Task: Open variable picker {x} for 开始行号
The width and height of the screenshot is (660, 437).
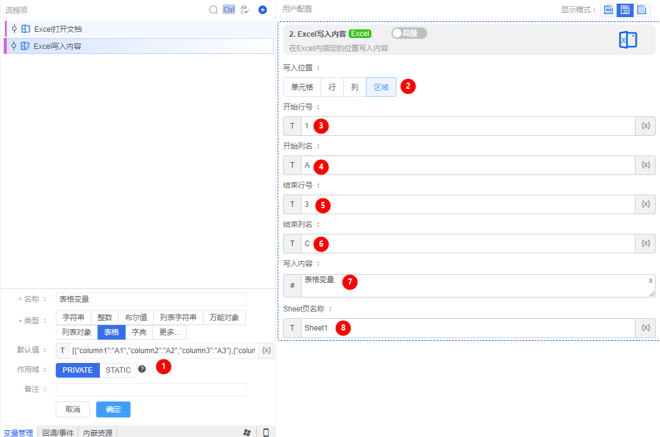Action: [645, 126]
